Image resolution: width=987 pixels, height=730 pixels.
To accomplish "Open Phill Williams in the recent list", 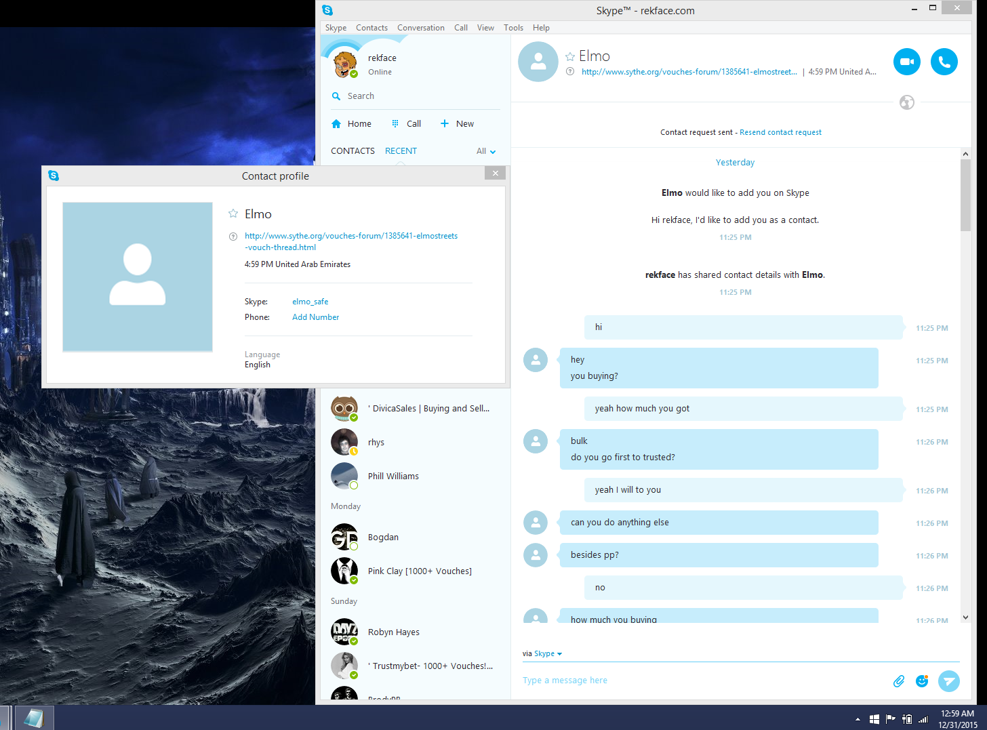I will 415,476.
